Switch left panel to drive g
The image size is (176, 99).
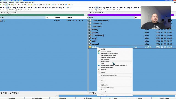point(15,8)
